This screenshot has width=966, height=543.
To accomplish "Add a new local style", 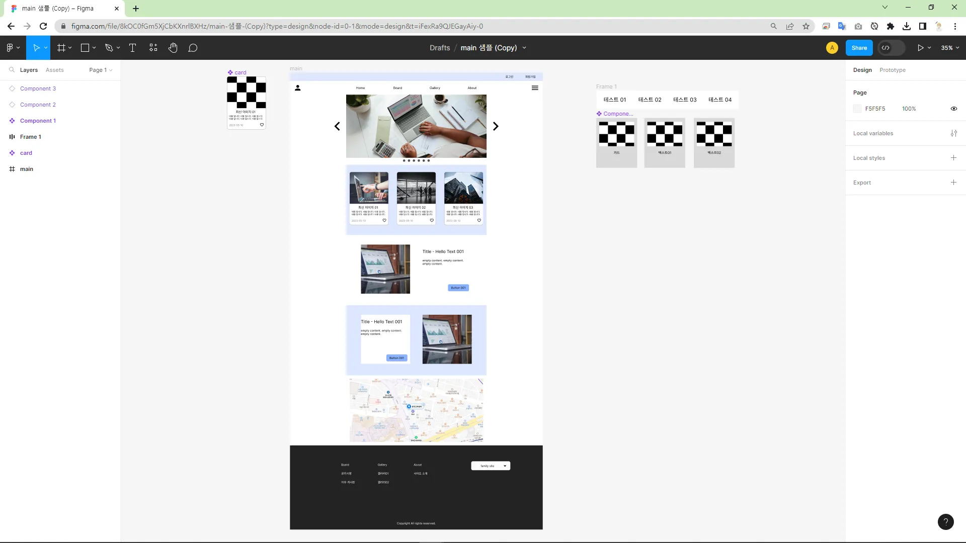I will coord(953,158).
